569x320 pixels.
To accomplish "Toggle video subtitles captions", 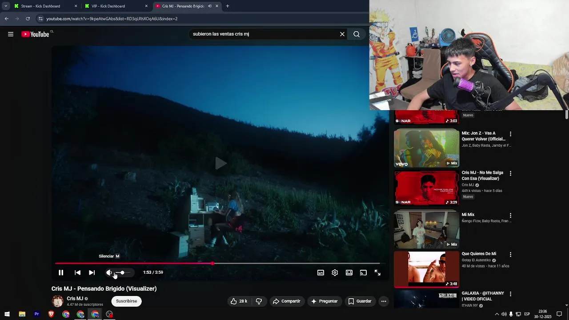I will point(321,272).
